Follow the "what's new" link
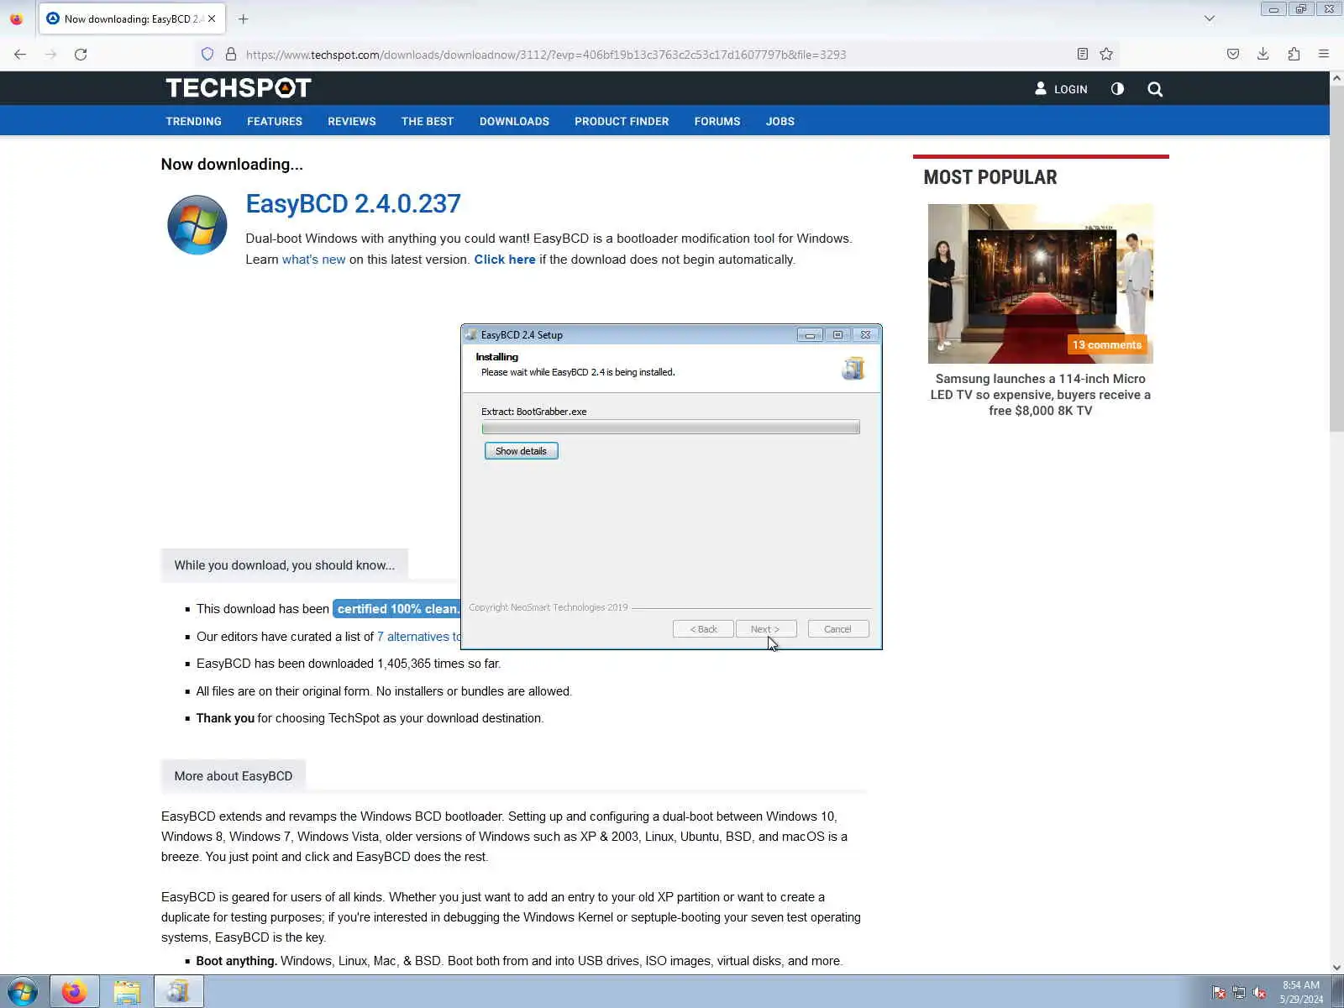This screenshot has width=1344, height=1008. click(313, 260)
